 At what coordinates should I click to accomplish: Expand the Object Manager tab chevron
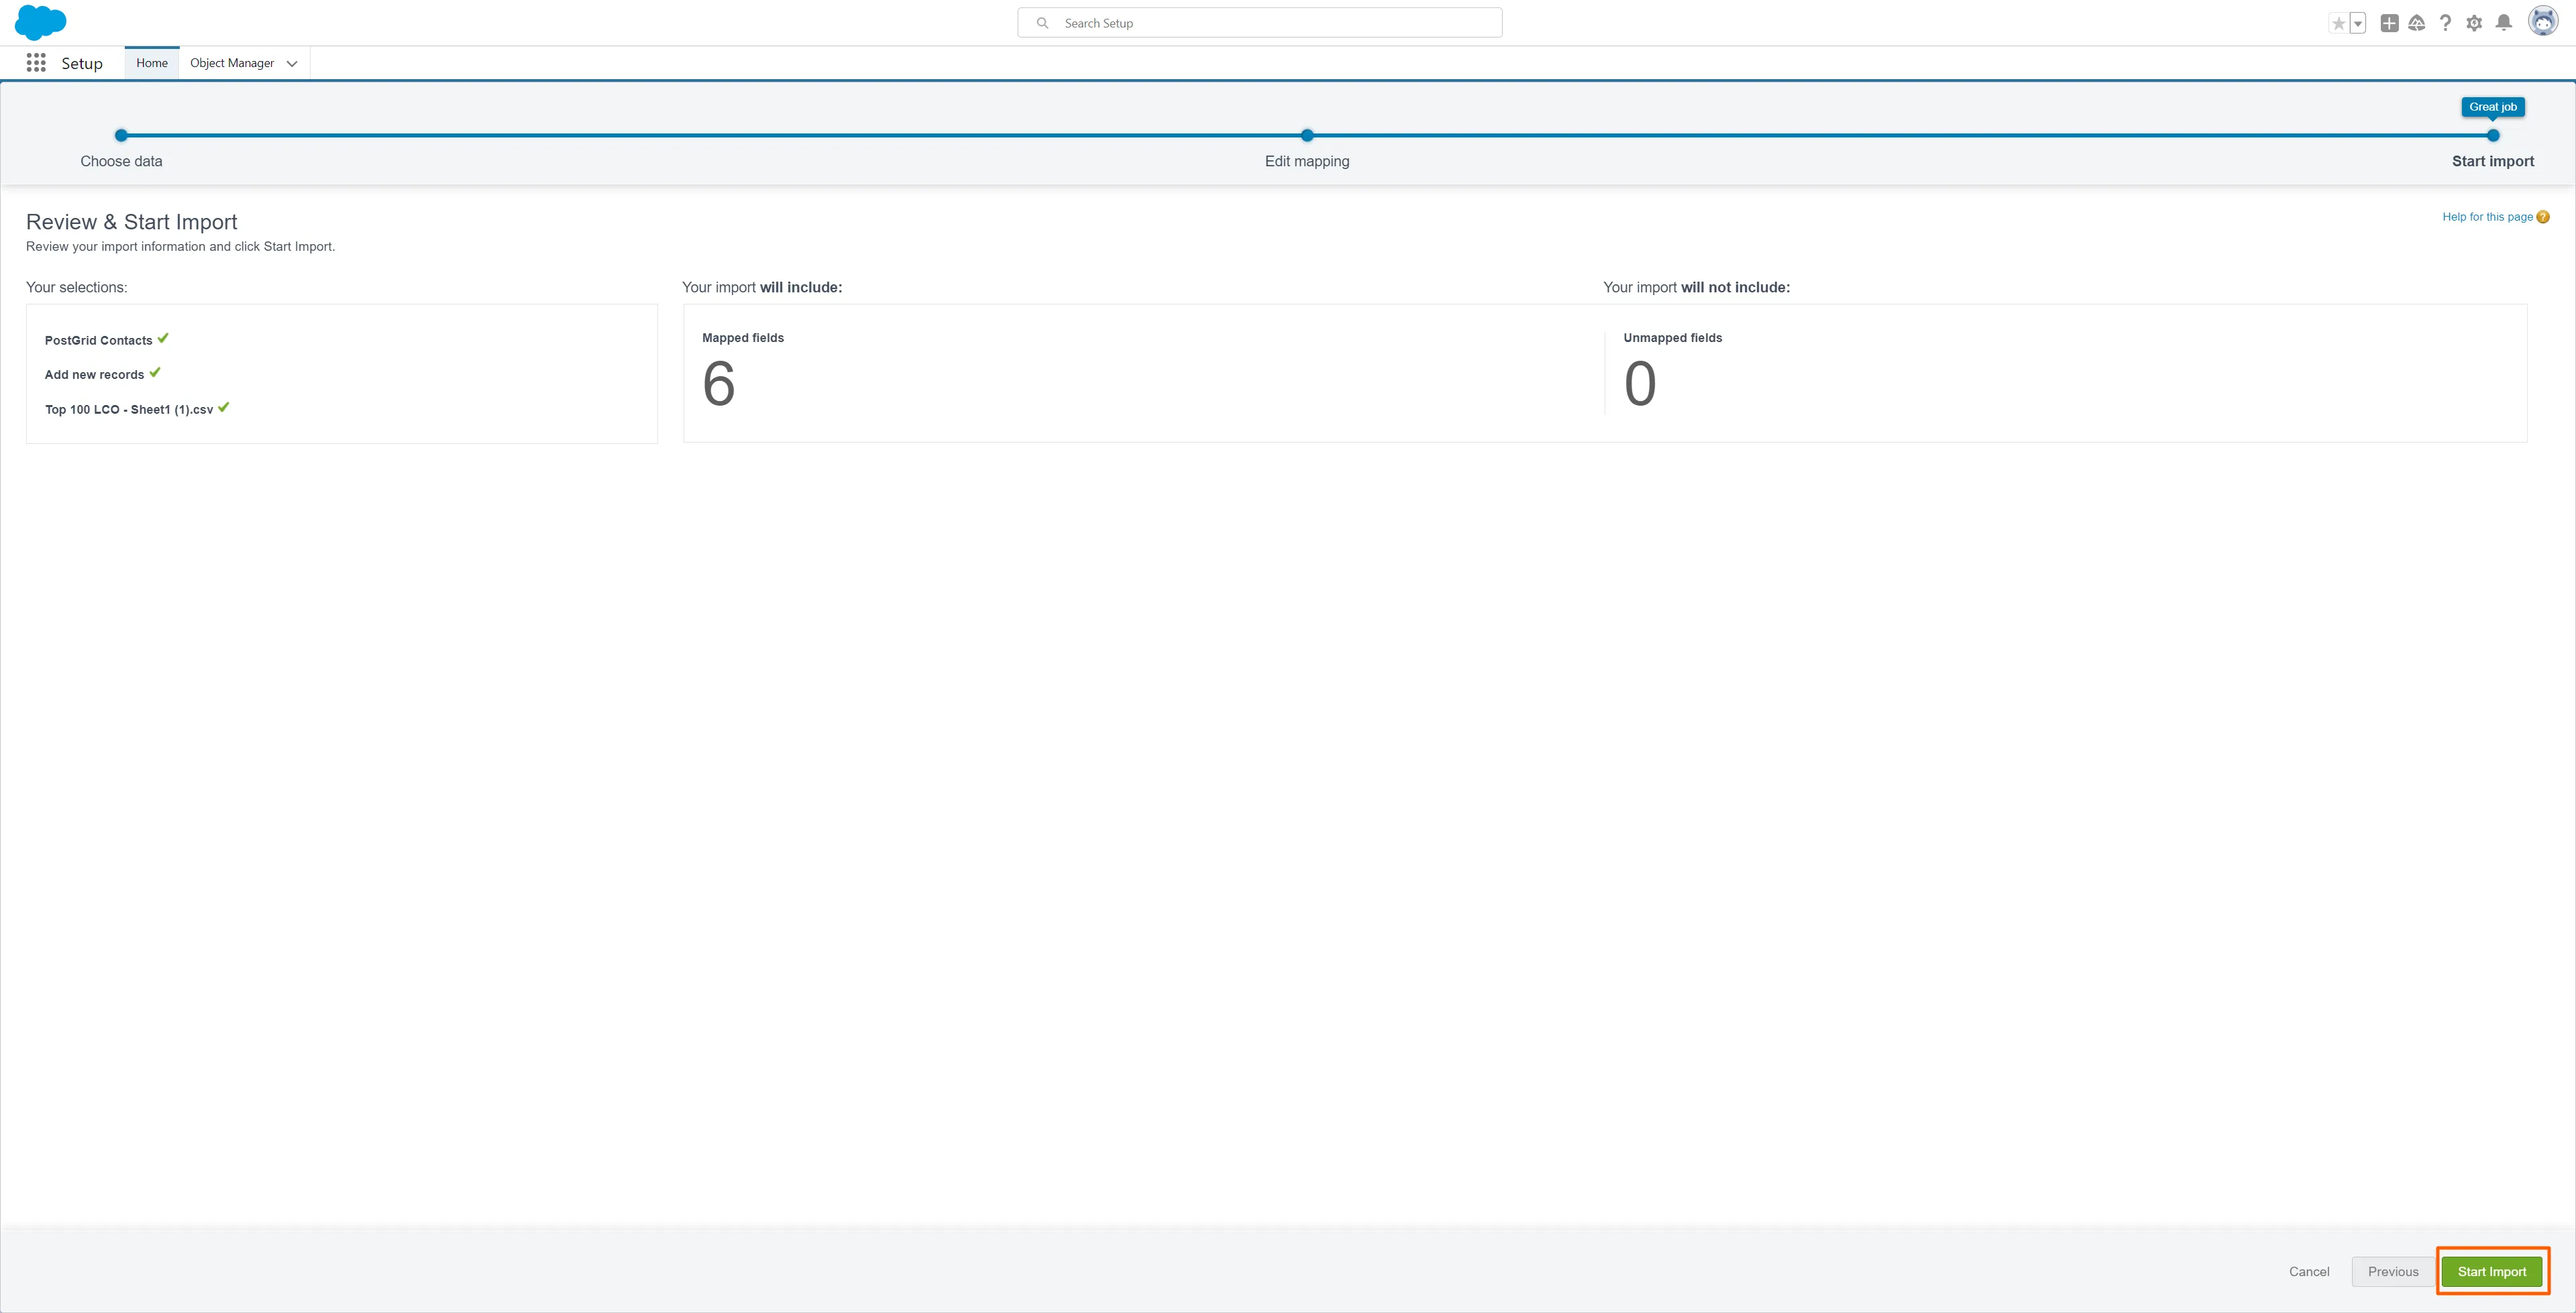pos(292,63)
